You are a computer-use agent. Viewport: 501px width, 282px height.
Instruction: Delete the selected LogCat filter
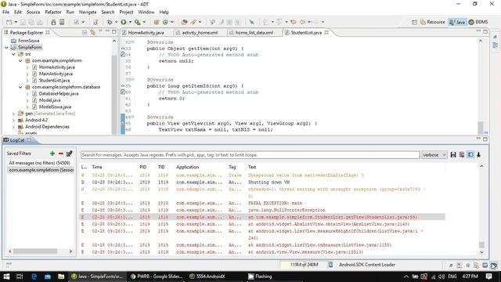click(x=61, y=154)
